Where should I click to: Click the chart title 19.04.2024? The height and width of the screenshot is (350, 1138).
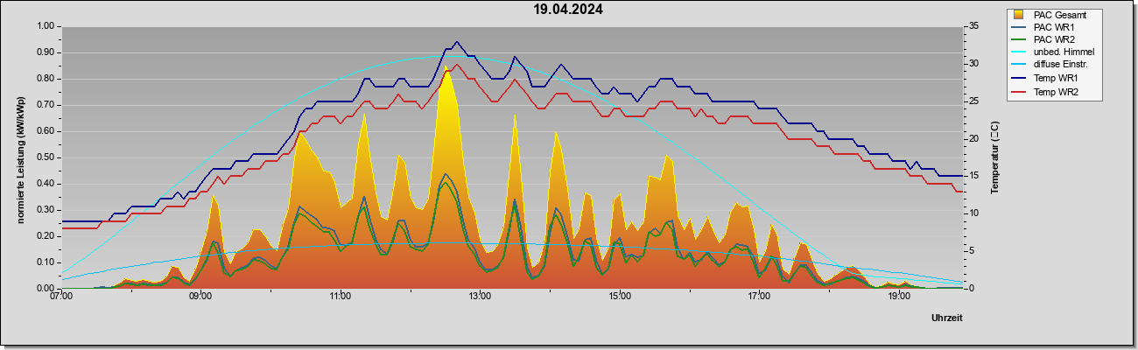pos(568,10)
